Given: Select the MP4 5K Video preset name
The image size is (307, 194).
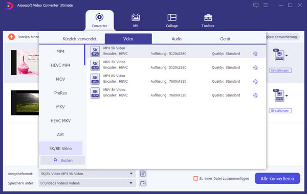Looking at the screenshot, I should [x=114, y=48].
